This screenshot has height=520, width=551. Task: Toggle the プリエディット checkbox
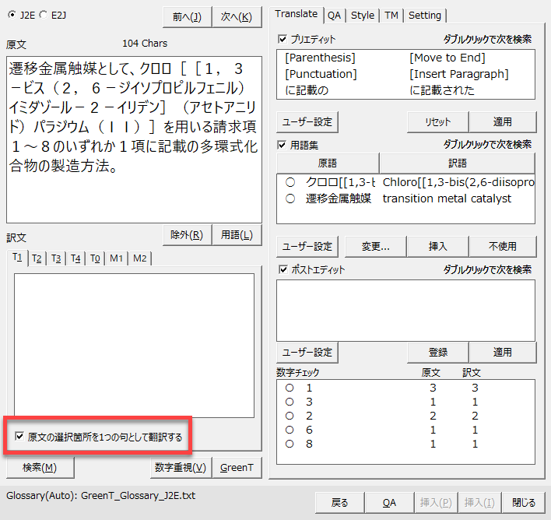coord(283,38)
